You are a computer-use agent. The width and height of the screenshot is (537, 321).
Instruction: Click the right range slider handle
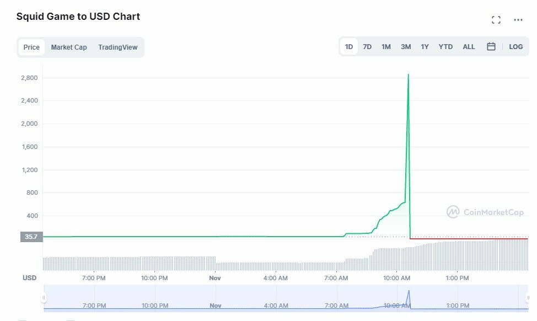point(528,298)
